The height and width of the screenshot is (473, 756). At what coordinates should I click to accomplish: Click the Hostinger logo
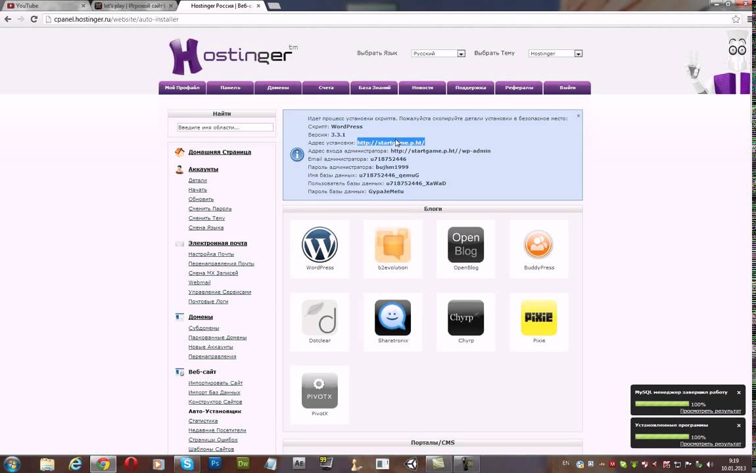[x=233, y=56]
